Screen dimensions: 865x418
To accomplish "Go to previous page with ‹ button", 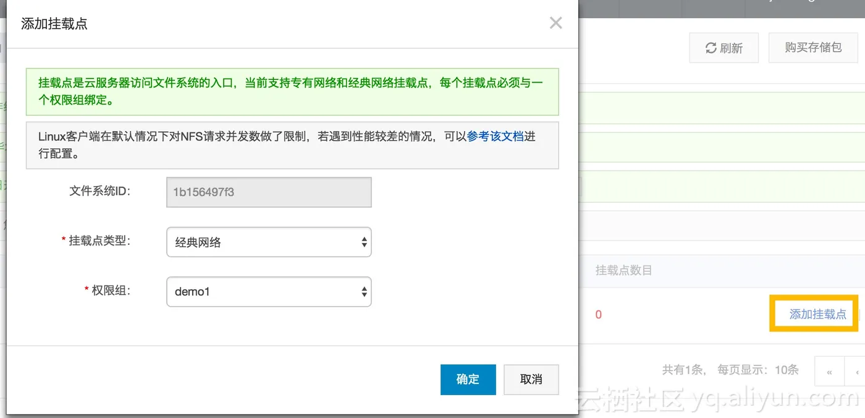I will coord(856,372).
